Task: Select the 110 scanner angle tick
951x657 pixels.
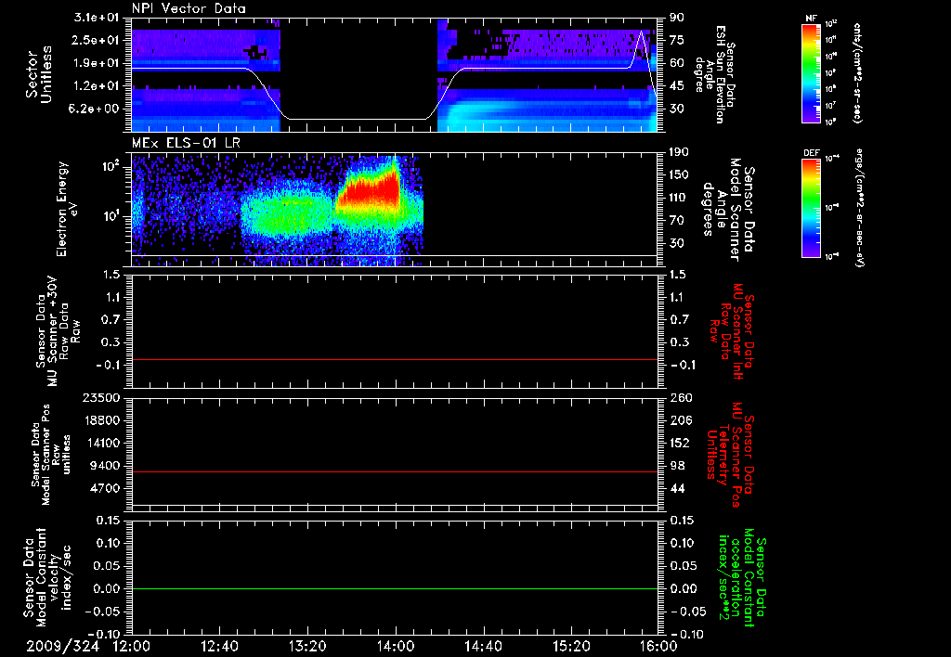Action: 679,198
